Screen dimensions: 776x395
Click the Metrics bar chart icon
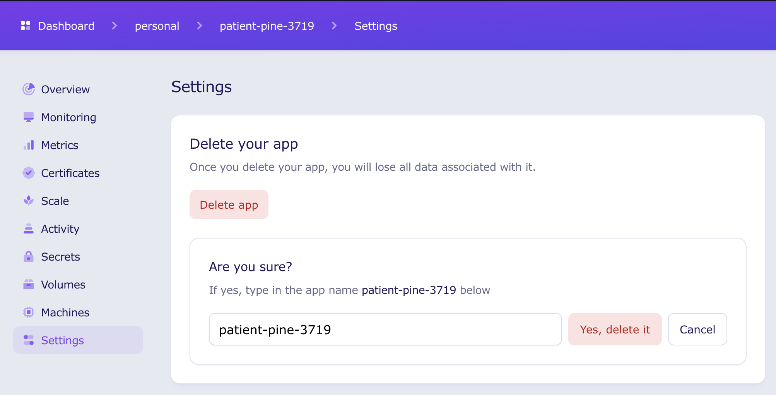(x=29, y=145)
